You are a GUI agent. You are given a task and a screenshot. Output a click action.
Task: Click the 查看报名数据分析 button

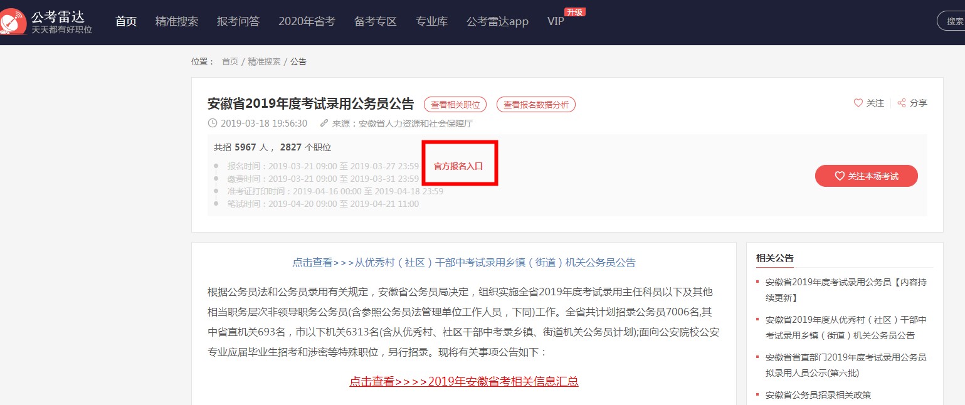coord(535,105)
